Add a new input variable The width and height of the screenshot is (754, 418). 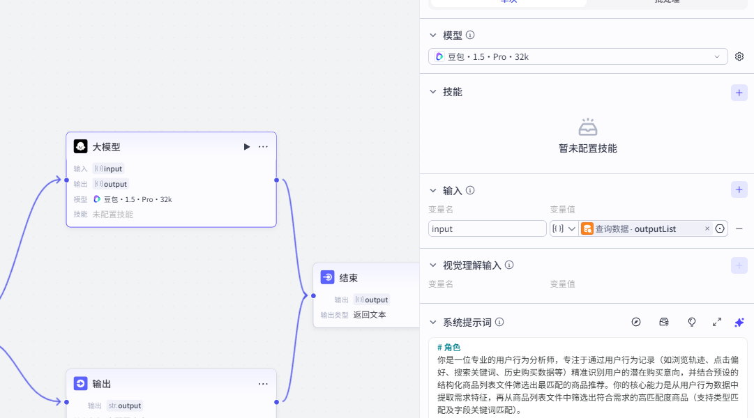(x=739, y=189)
